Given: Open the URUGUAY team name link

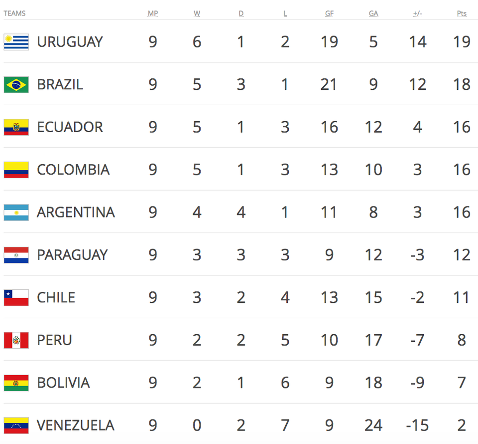Looking at the screenshot, I should 70,42.
